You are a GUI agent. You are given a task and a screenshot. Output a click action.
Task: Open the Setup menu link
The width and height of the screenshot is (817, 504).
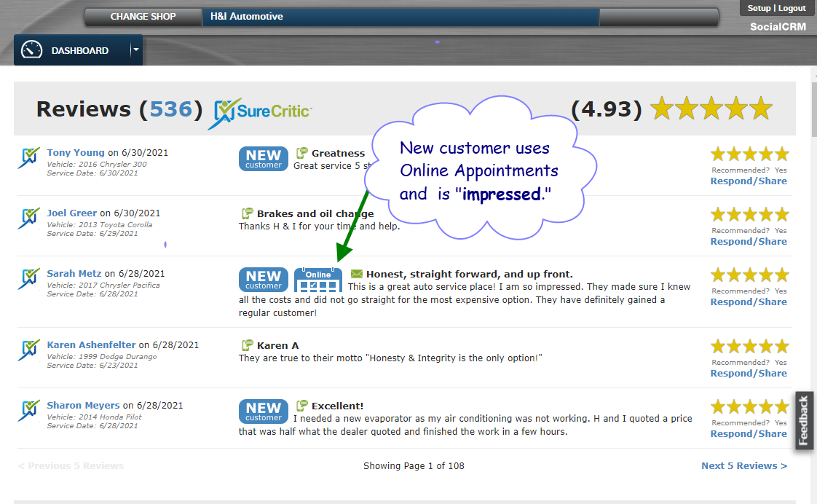click(x=759, y=8)
